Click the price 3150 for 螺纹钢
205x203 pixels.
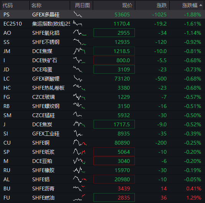coord(124,106)
